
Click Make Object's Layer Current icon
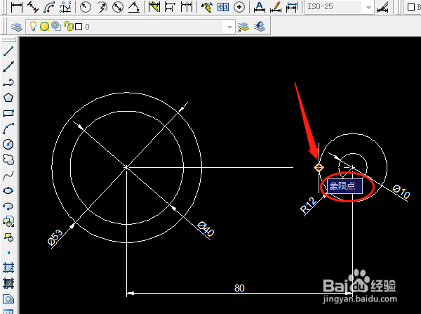(243, 27)
